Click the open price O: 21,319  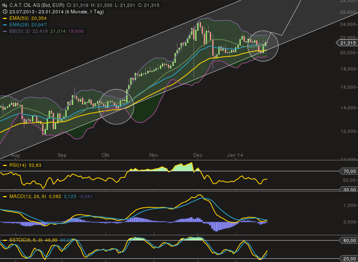tap(77, 5)
